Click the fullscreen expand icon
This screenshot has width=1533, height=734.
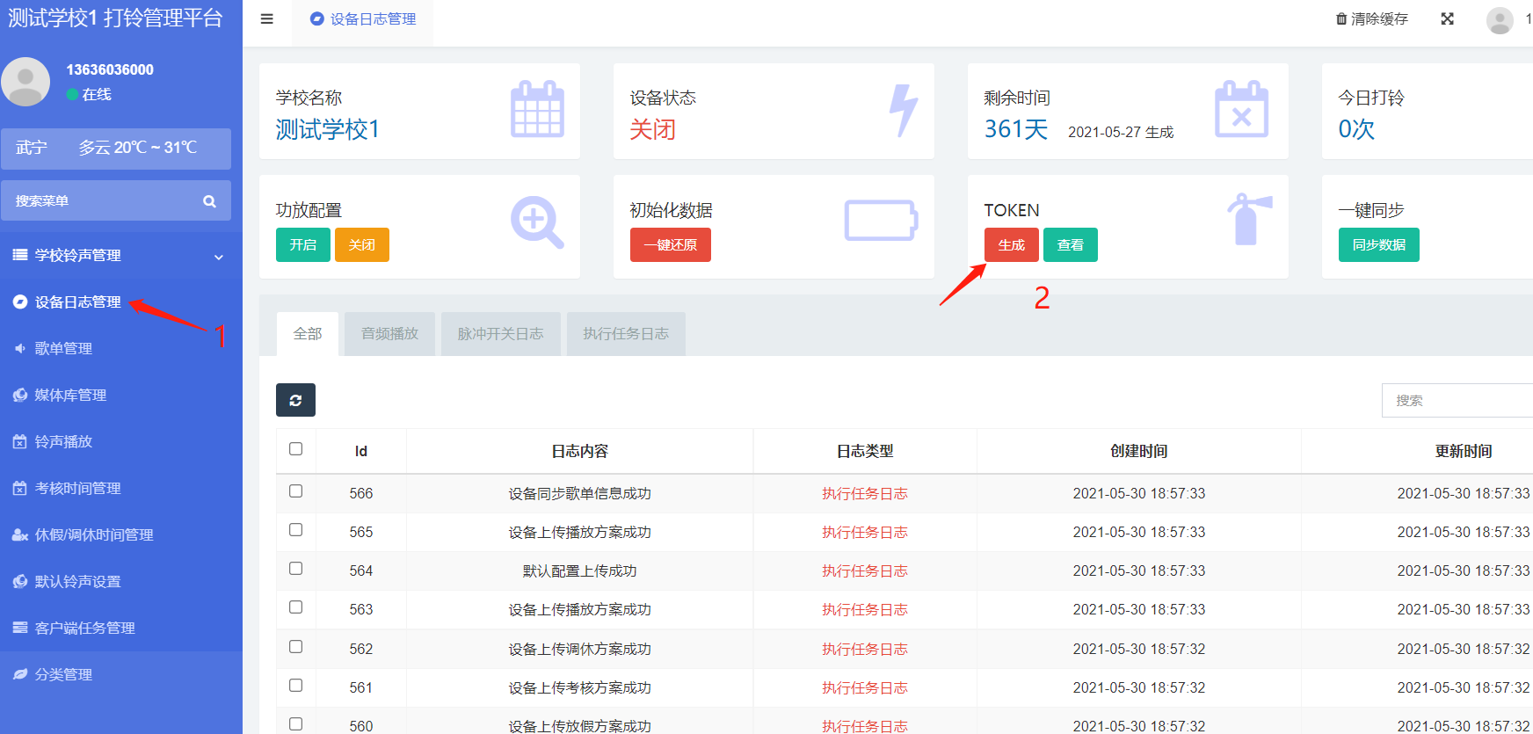coord(1447,19)
